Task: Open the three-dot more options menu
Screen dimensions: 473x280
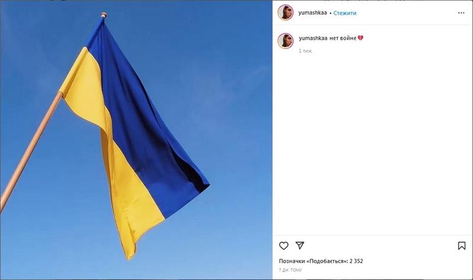Action: (x=461, y=12)
